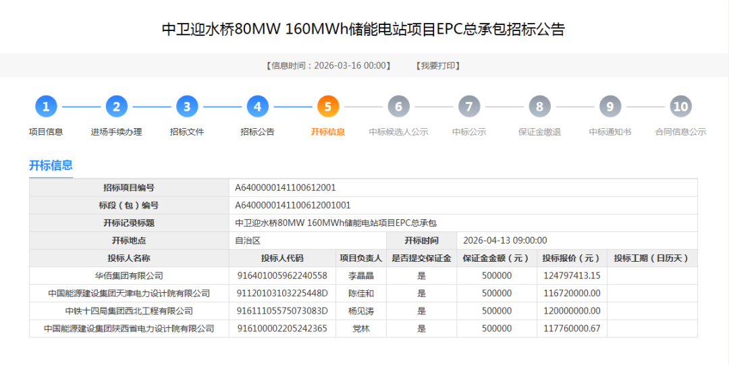Click step 1 circle for 项目信息

point(46,107)
